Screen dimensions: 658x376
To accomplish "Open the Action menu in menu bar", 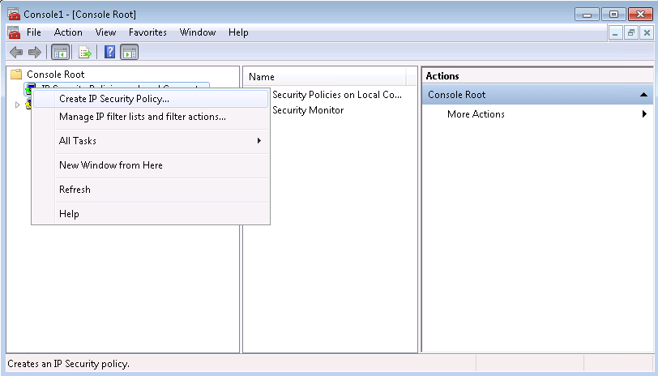I will (68, 32).
